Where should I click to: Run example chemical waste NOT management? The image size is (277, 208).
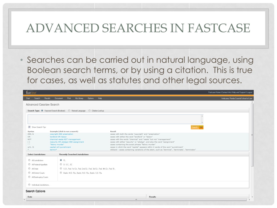tap(65, 139)
